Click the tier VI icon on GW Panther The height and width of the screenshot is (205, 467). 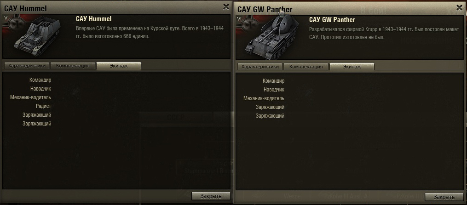coord(239,19)
